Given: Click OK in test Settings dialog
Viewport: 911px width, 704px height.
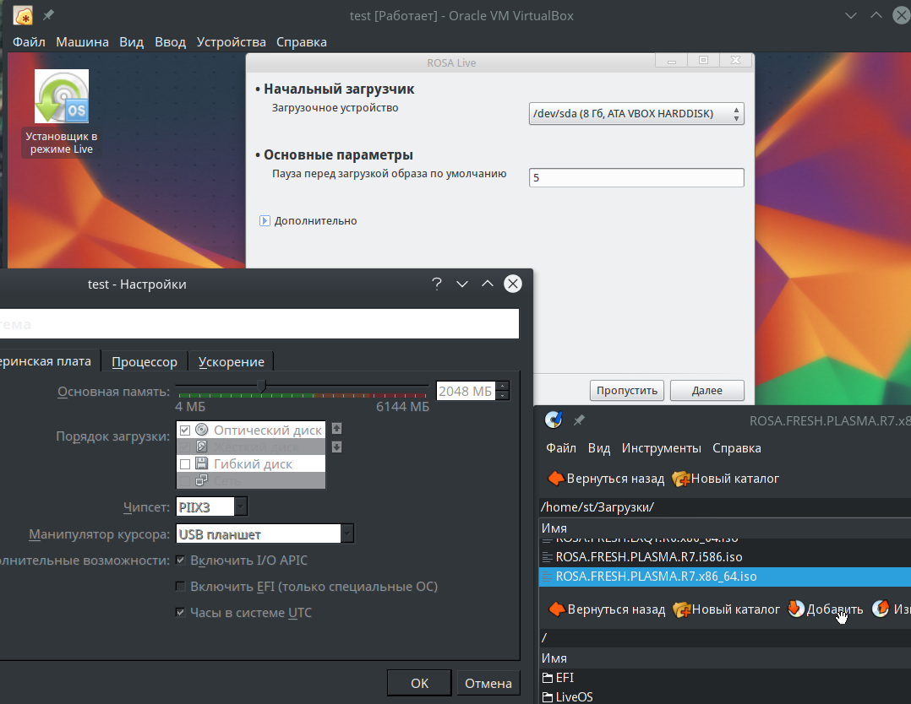Looking at the screenshot, I should (419, 683).
